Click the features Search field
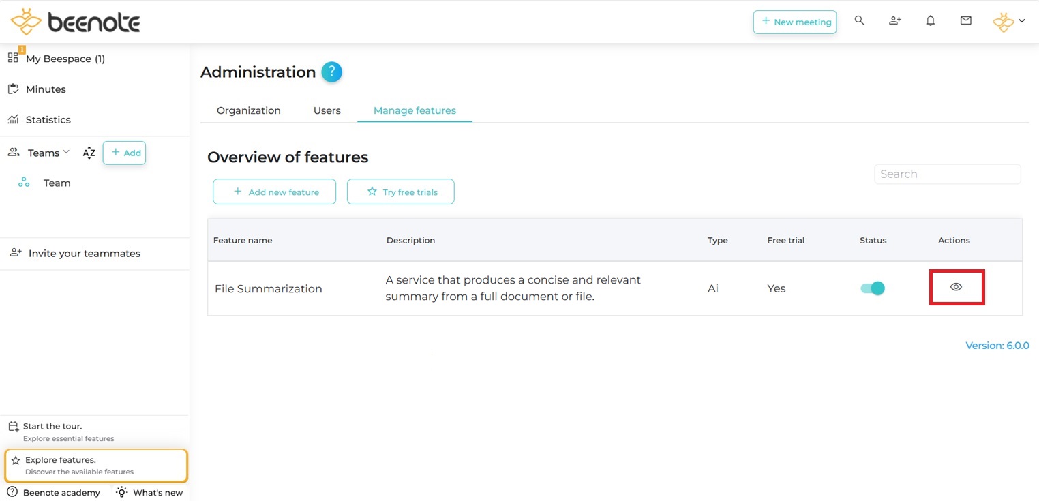The height and width of the screenshot is (501, 1039). click(946, 174)
